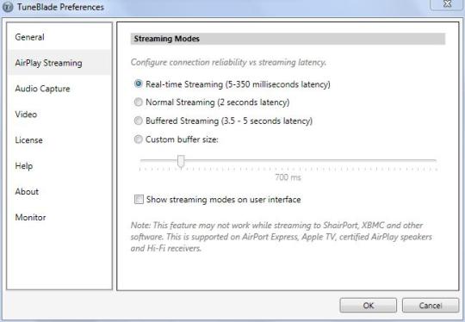Image resolution: width=465 pixels, height=322 pixels.
Task: Click the TuneBlade app icon in title bar
Action: pyautogui.click(x=8, y=7)
